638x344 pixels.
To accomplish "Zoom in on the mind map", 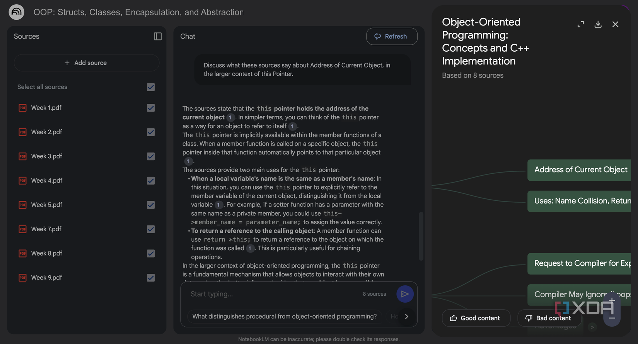I will click(612, 300).
